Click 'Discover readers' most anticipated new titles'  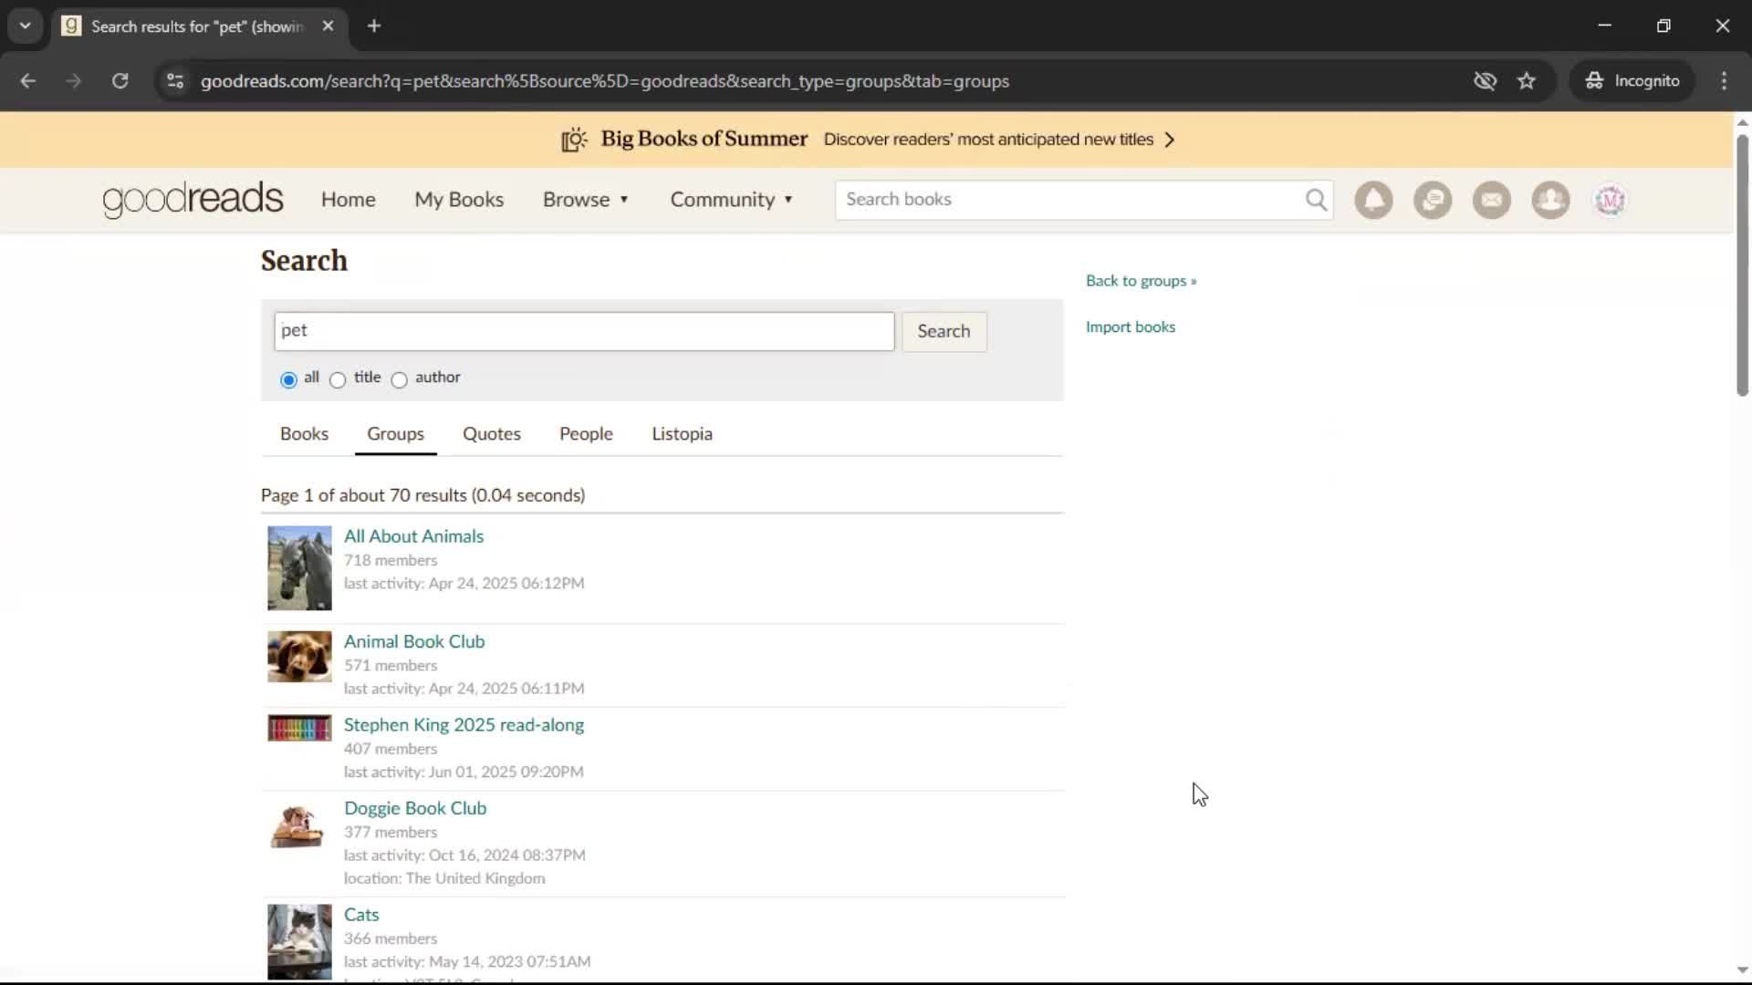click(x=988, y=140)
